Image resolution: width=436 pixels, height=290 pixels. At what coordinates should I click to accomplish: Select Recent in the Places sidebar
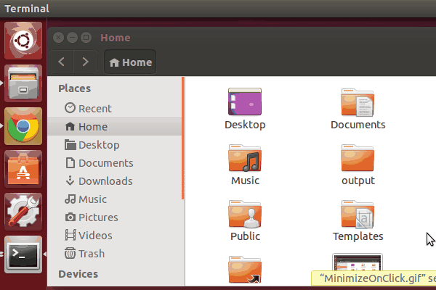[115, 109]
